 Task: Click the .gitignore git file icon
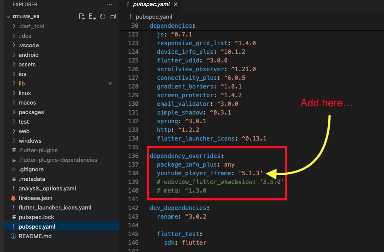pyautogui.click(x=13, y=169)
